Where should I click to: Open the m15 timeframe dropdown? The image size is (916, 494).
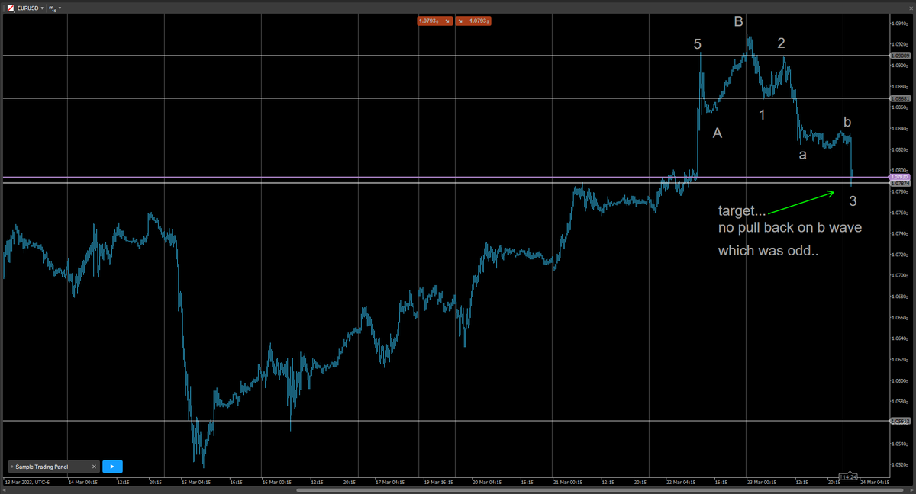pos(55,8)
